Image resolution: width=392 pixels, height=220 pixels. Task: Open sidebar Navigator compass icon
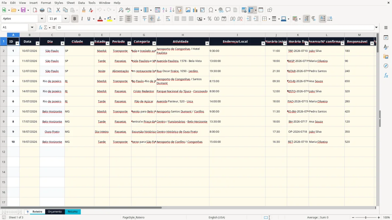coord(386,66)
